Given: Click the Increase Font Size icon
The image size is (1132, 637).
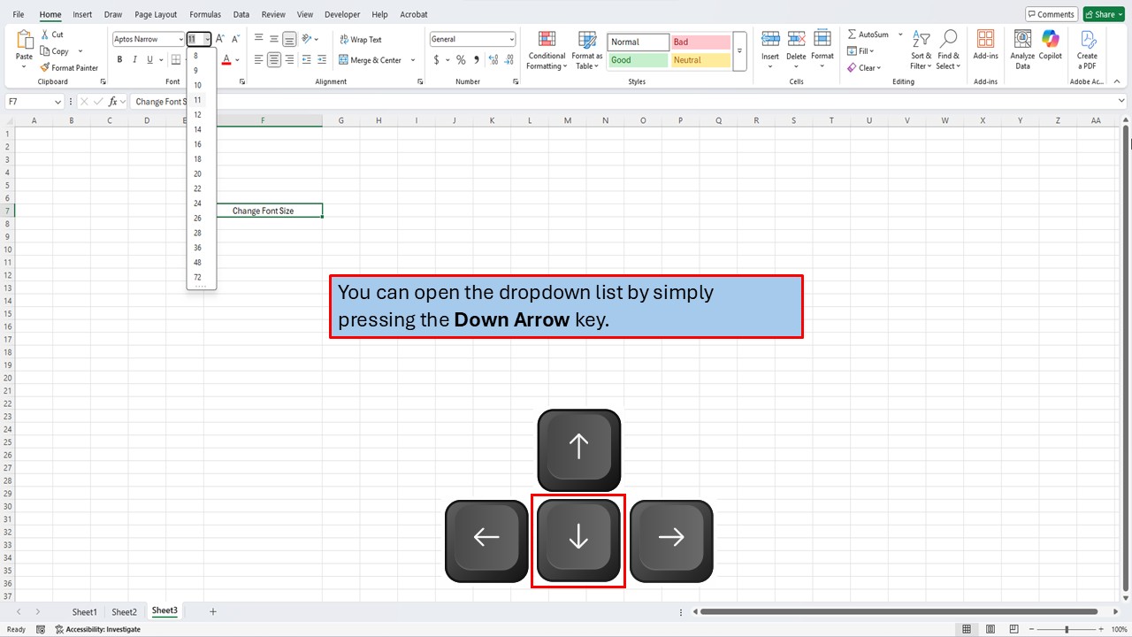Looking at the screenshot, I should click(220, 39).
